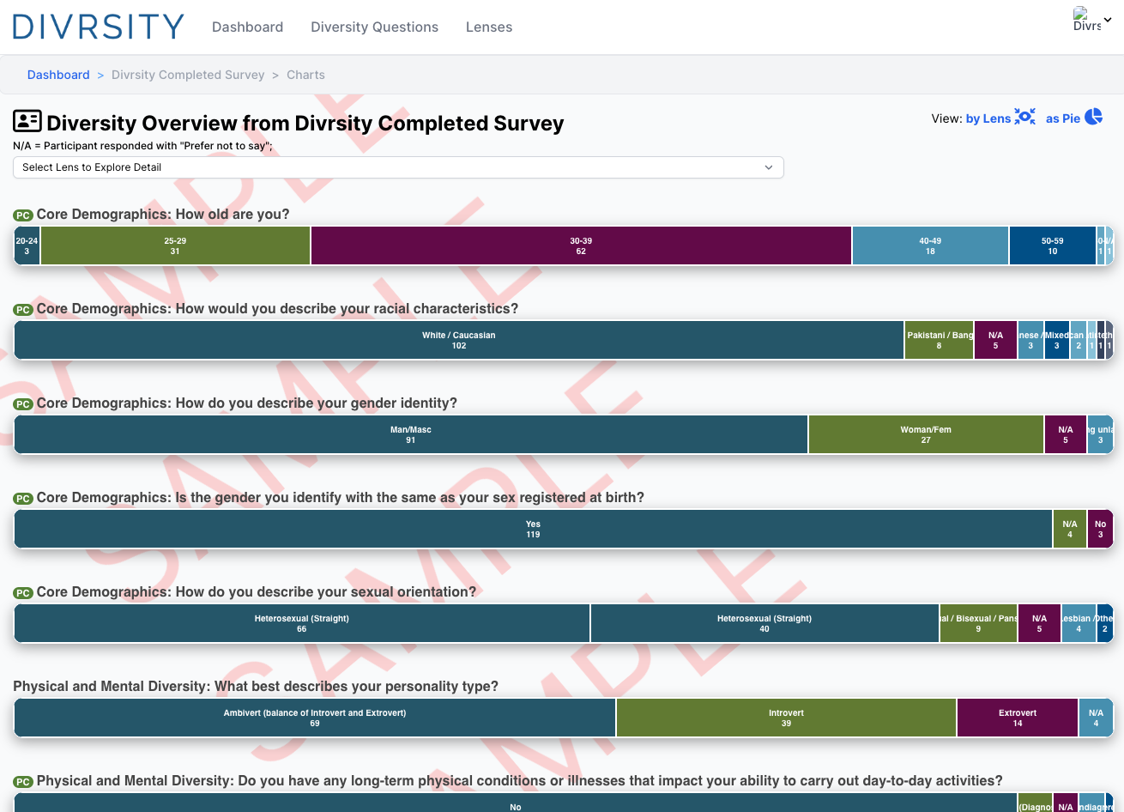
Task: Go to Diversity Questions menu
Action: pos(374,27)
